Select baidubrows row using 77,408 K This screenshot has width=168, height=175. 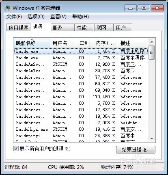tap(81, 77)
